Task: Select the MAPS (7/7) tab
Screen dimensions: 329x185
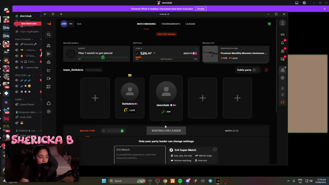Action: (x=232, y=131)
